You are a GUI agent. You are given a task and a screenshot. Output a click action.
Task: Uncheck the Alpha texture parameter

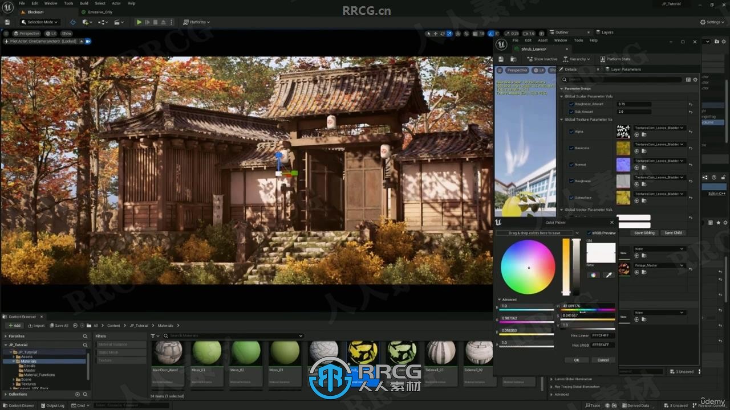571,132
